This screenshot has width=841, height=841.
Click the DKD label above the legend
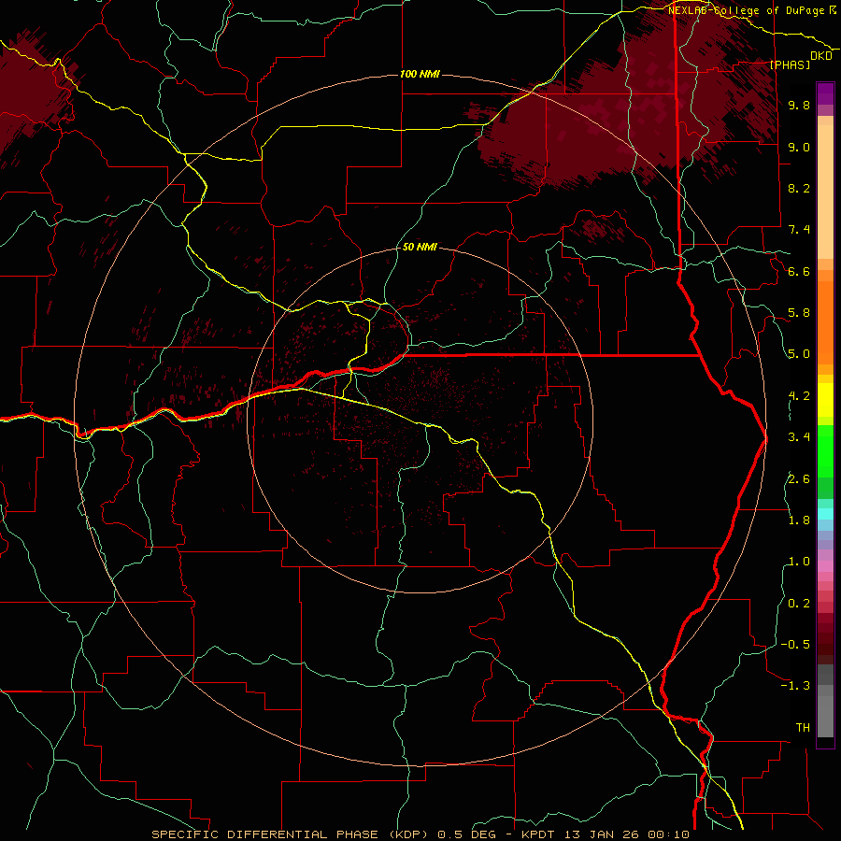[821, 56]
